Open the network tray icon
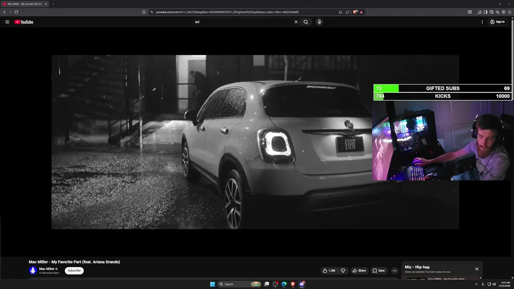 [x=489, y=284]
